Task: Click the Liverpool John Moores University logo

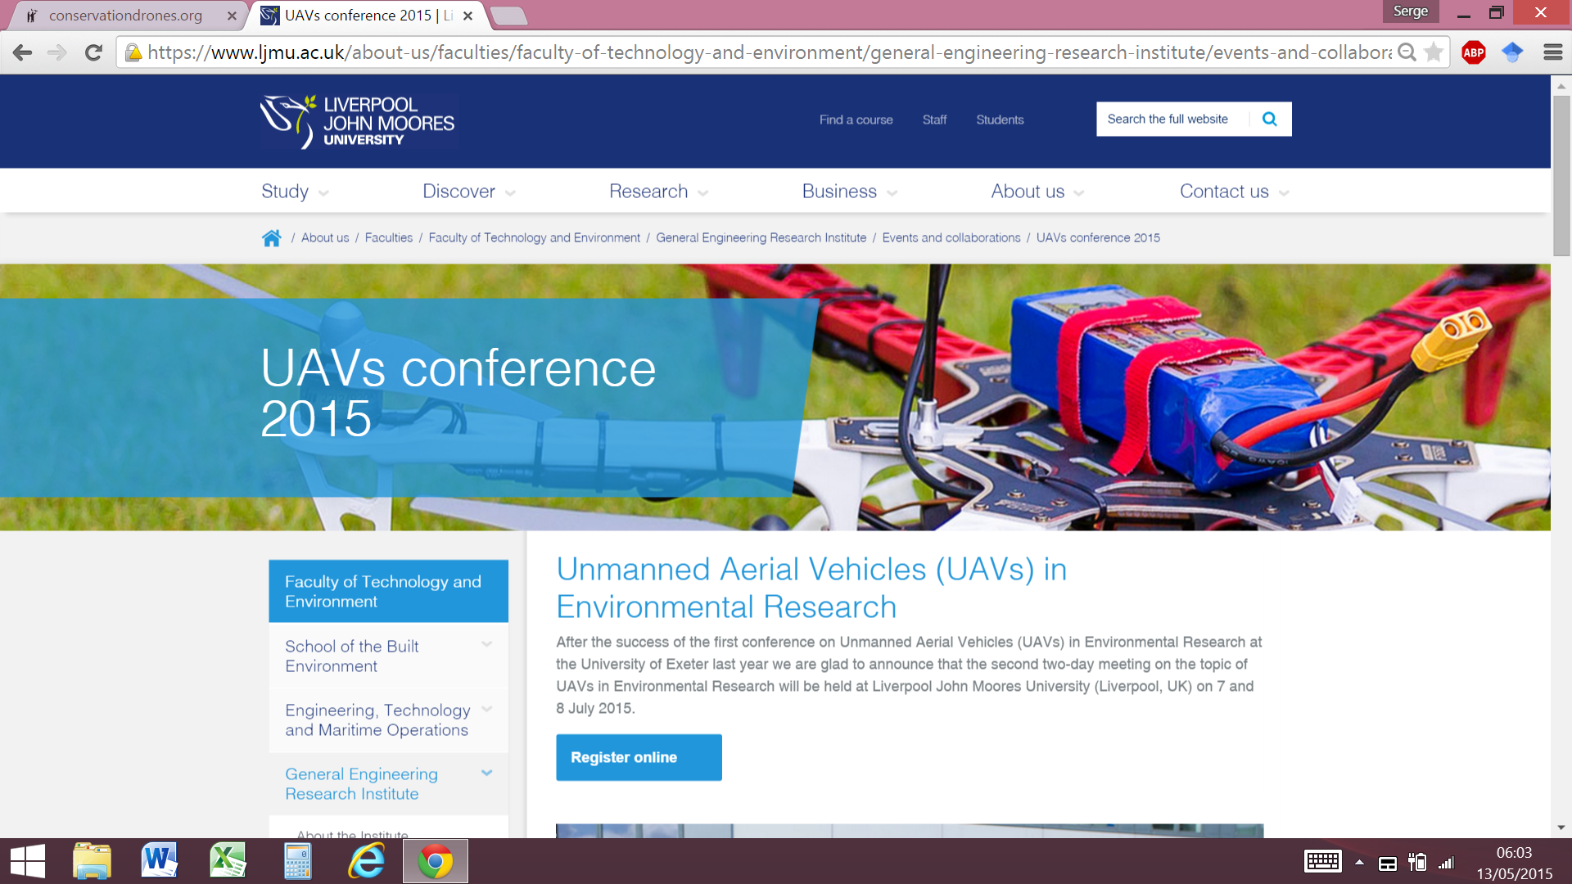Action: (x=358, y=122)
